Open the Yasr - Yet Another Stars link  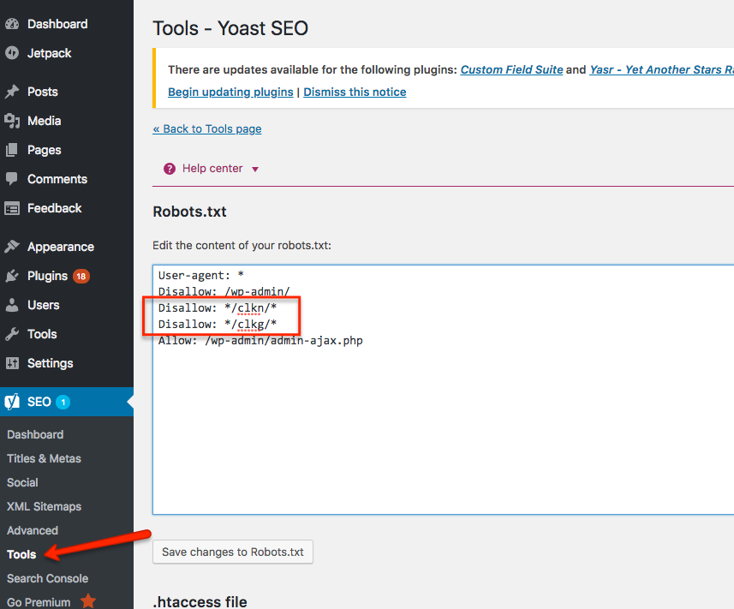pyautogui.click(x=661, y=69)
